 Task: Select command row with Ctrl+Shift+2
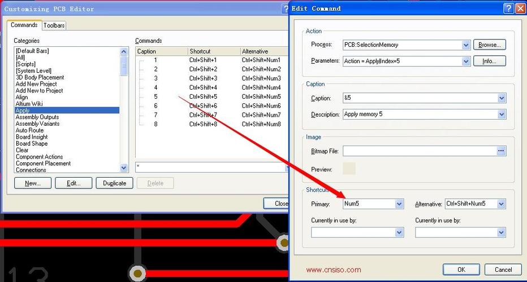(211, 69)
